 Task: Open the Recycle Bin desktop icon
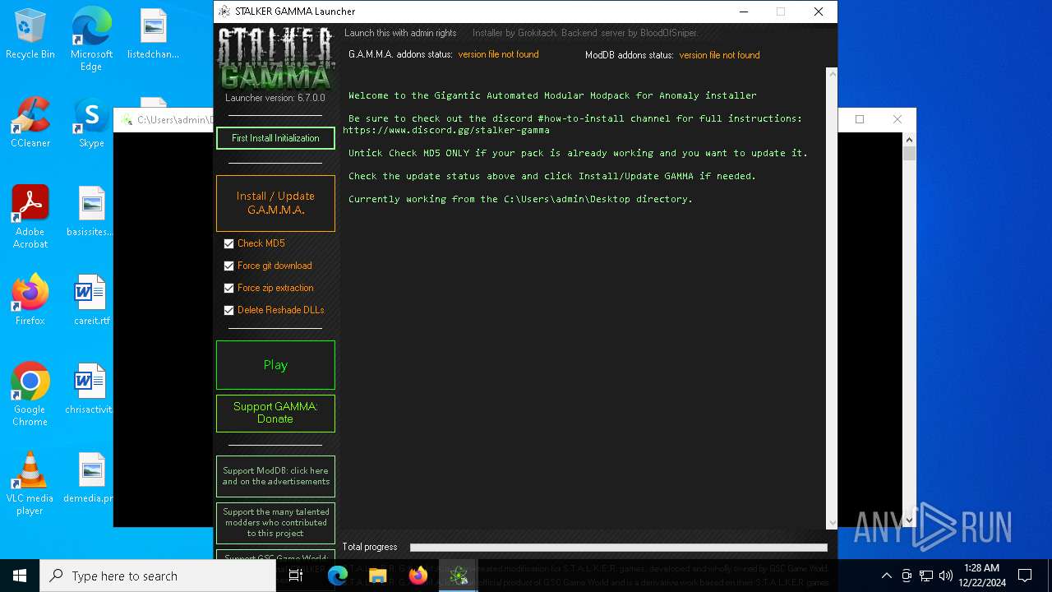30,35
